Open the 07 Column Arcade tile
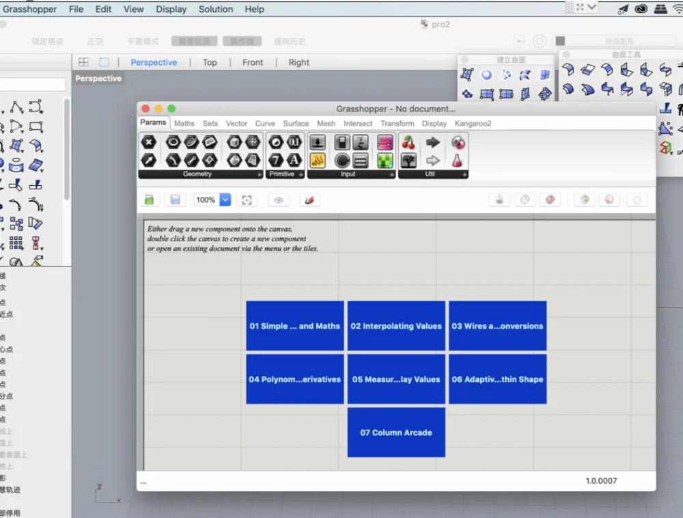 (396, 433)
